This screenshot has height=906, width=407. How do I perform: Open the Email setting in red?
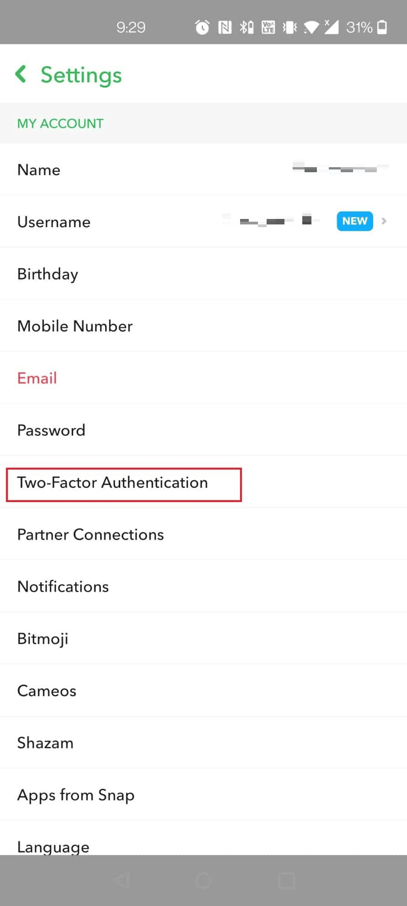(203, 378)
